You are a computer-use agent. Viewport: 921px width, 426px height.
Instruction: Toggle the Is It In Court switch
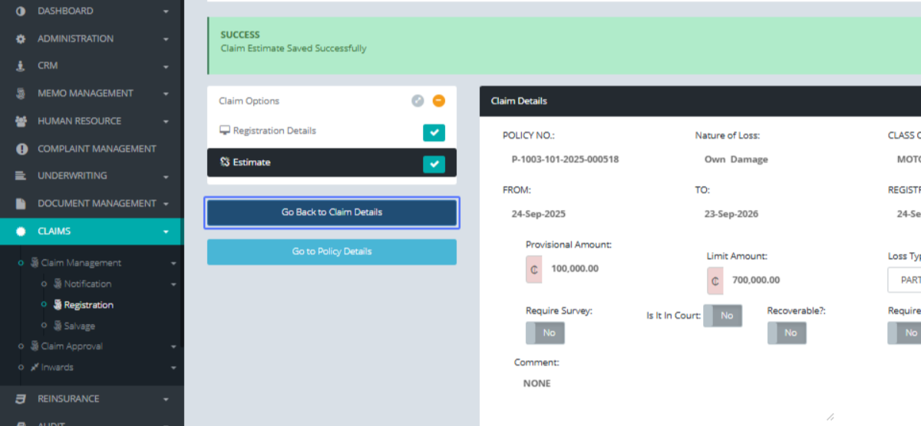722,316
